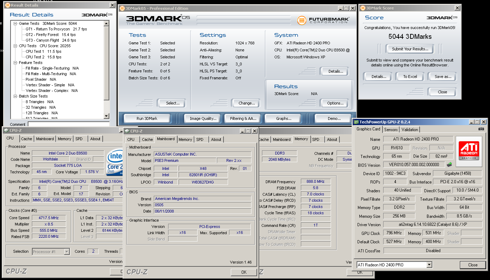The width and height of the screenshot is (490, 280).
Task: Open Cache tab in CPU-Z Processor window
Action: 26,139
